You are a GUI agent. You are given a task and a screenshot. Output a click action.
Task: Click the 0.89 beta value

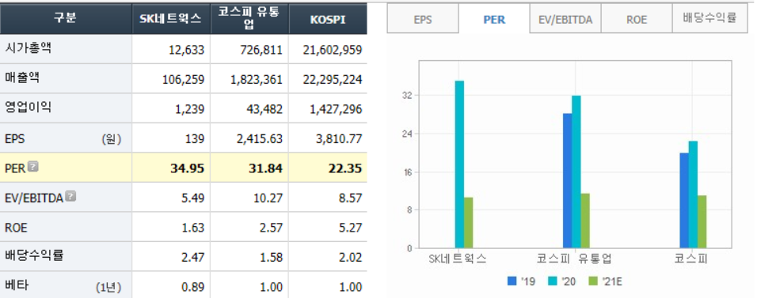(x=192, y=287)
